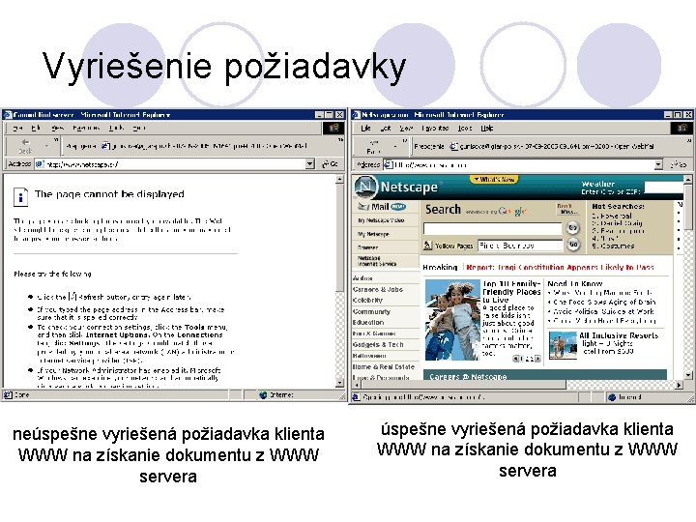The image size is (696, 522).
Task: Open Edit menu in Netscape IE window
Action: (x=386, y=128)
